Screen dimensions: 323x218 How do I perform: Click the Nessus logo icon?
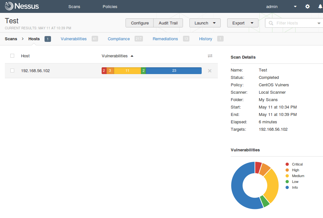point(9,6)
